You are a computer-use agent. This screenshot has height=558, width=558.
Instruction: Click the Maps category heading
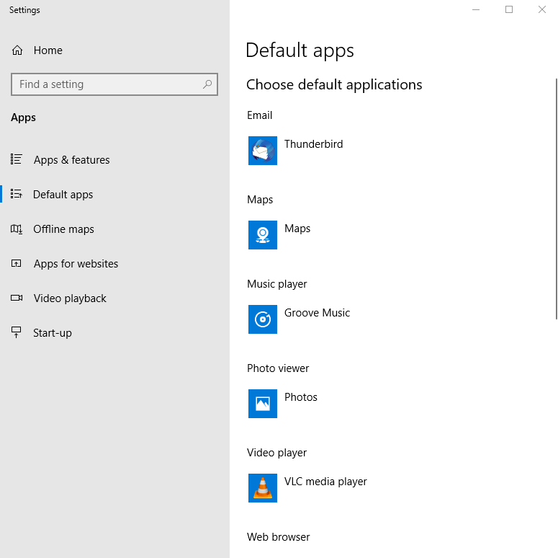260,200
